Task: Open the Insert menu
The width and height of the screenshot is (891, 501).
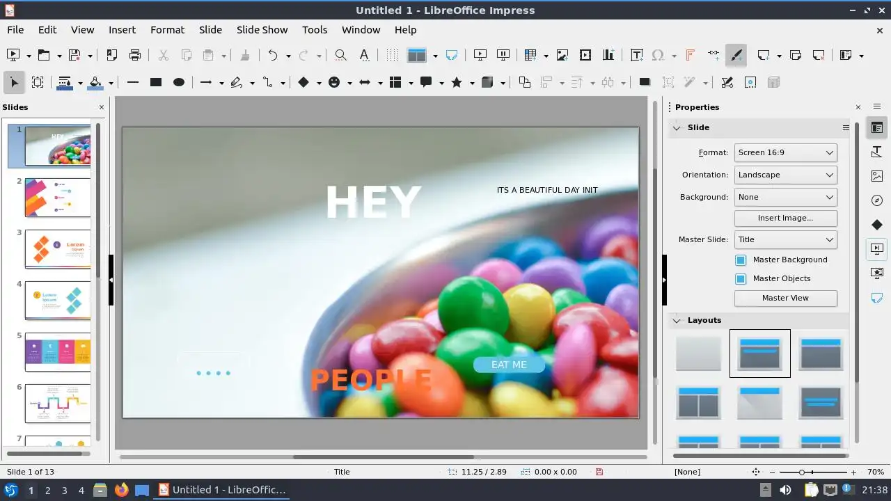Action: coord(122,30)
